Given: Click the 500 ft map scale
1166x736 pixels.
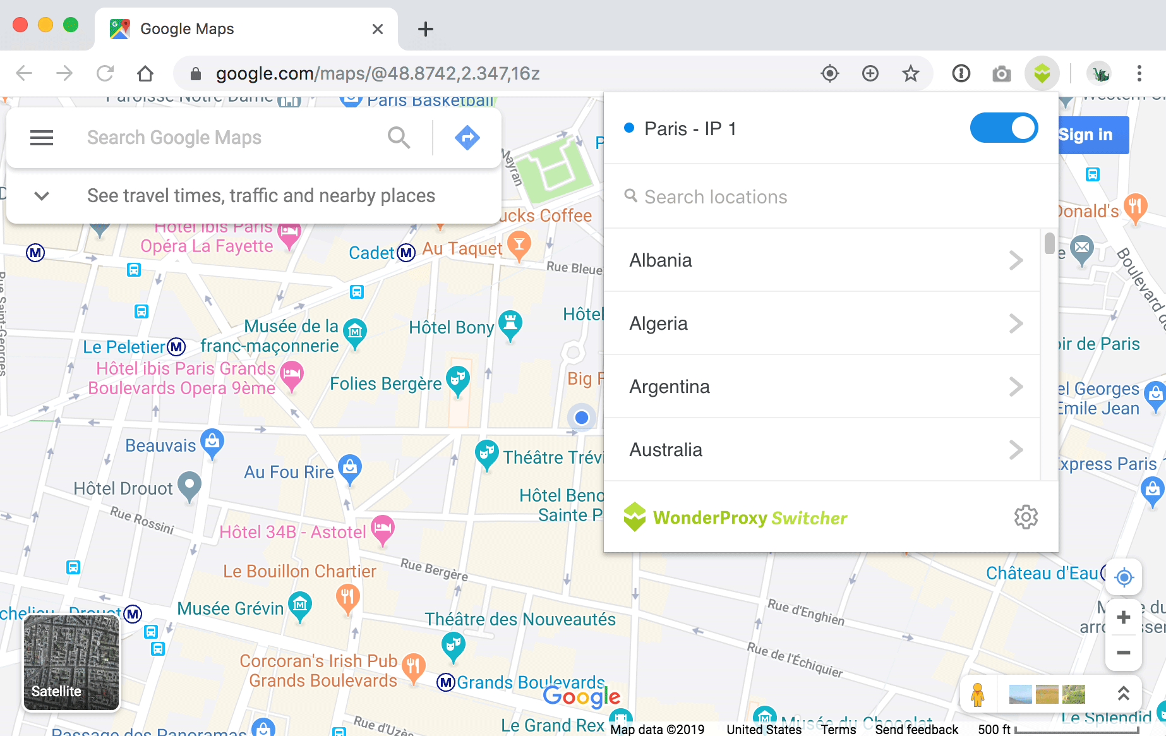Looking at the screenshot, I should coord(1059,730).
